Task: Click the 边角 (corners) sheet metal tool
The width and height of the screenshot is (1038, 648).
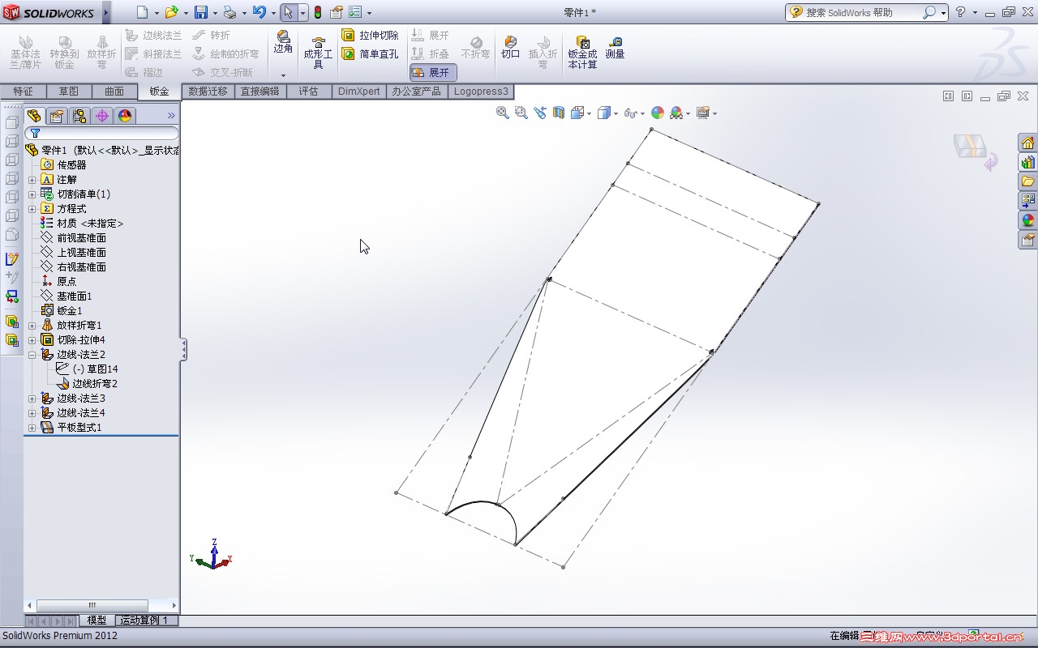Action: (283, 42)
